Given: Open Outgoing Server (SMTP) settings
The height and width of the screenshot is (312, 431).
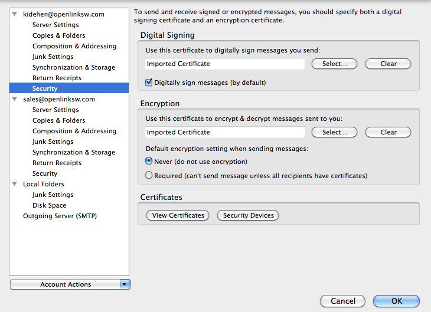Looking at the screenshot, I should pyautogui.click(x=60, y=216).
